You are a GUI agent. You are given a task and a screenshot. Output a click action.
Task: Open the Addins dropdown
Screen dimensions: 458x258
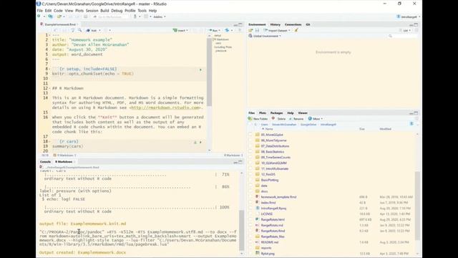point(159,16)
